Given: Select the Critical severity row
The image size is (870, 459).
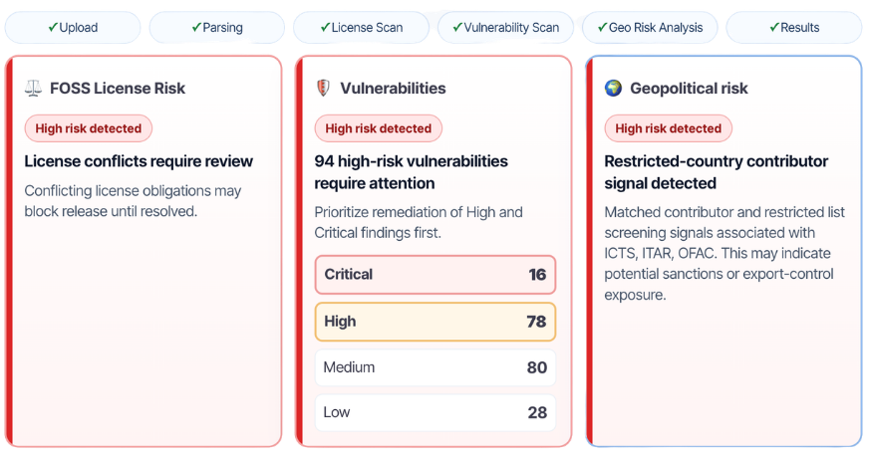Looking at the screenshot, I should click(x=435, y=275).
